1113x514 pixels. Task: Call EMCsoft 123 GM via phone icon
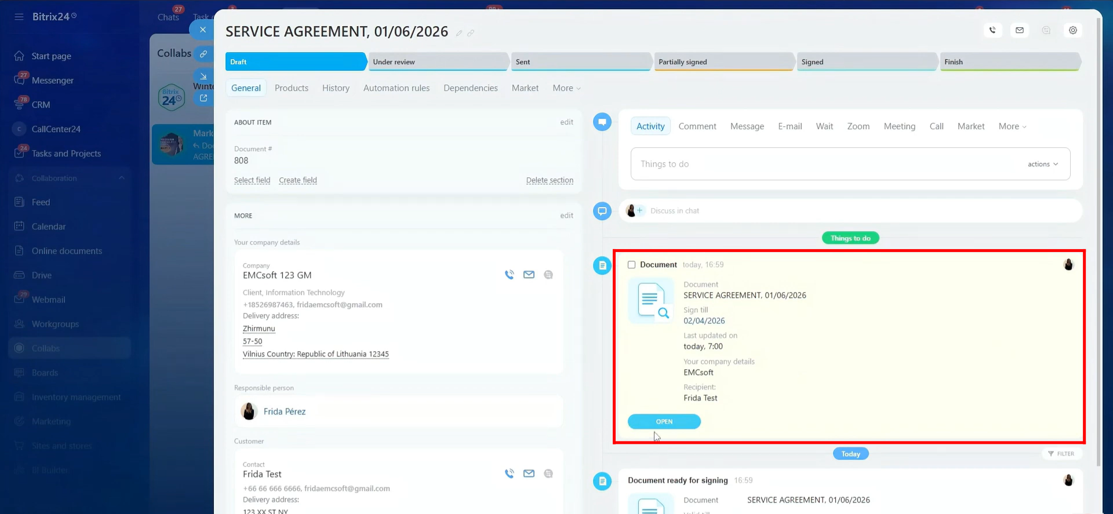point(509,275)
